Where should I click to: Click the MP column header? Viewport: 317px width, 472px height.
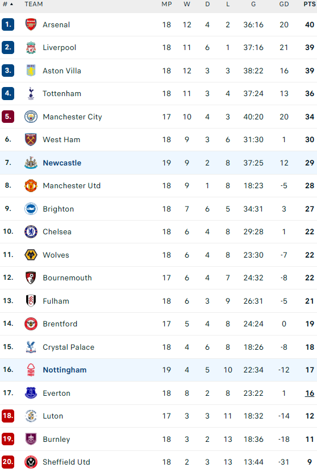[x=166, y=4]
